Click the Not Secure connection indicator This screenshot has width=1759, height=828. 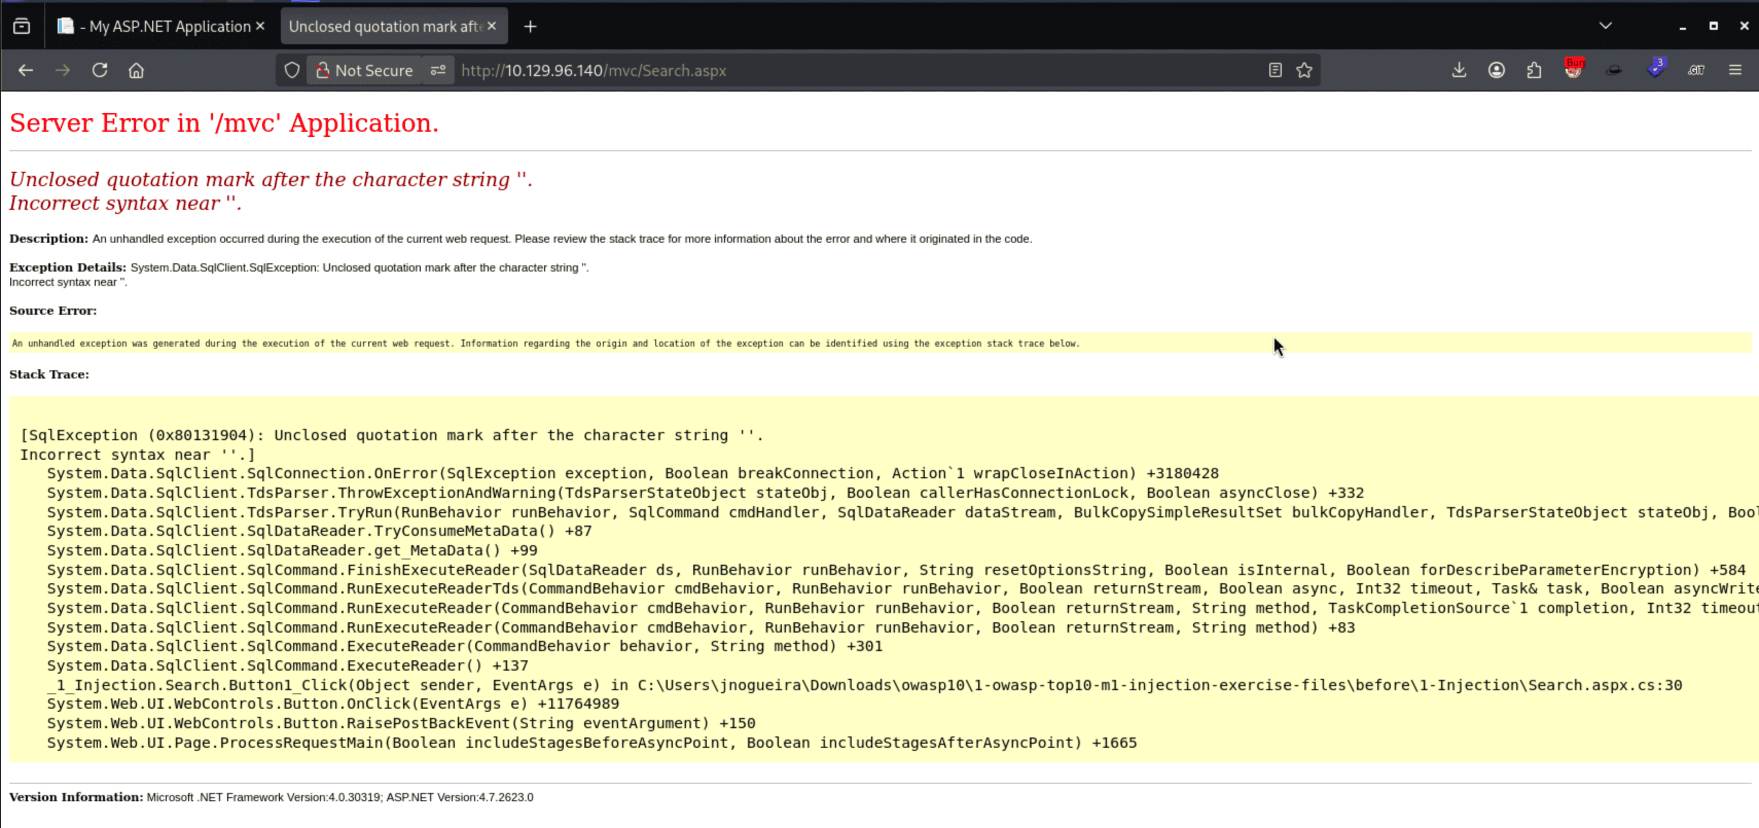365,70
